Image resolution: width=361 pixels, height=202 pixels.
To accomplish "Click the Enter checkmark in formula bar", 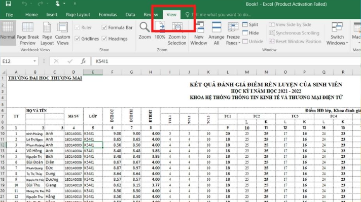I will point(70,61).
